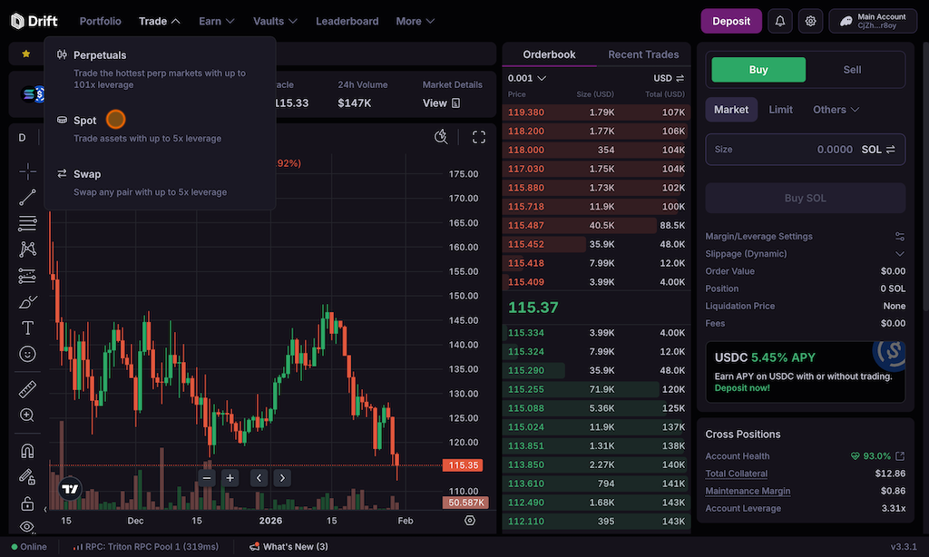This screenshot has width=929, height=557.
Task: Select the trend line drawing tool
Action: tap(27, 197)
